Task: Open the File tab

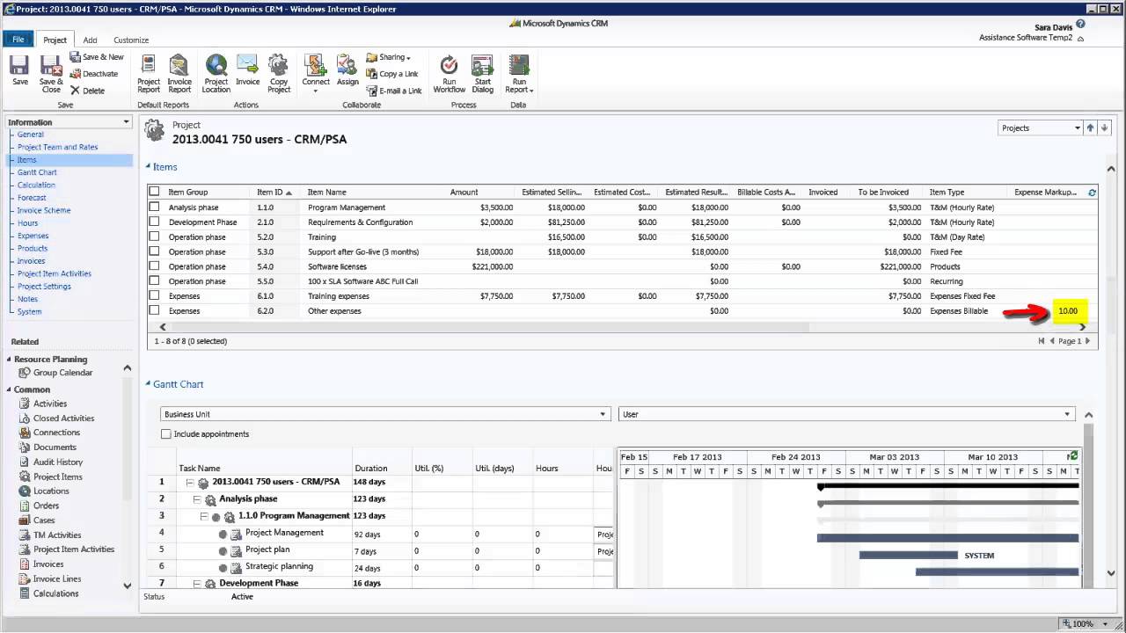Action: [x=18, y=40]
